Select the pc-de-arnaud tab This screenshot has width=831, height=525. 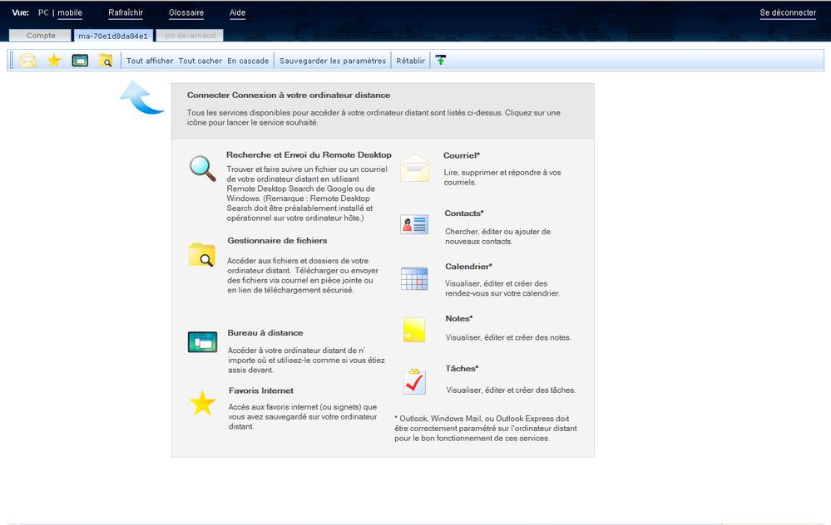(x=190, y=36)
